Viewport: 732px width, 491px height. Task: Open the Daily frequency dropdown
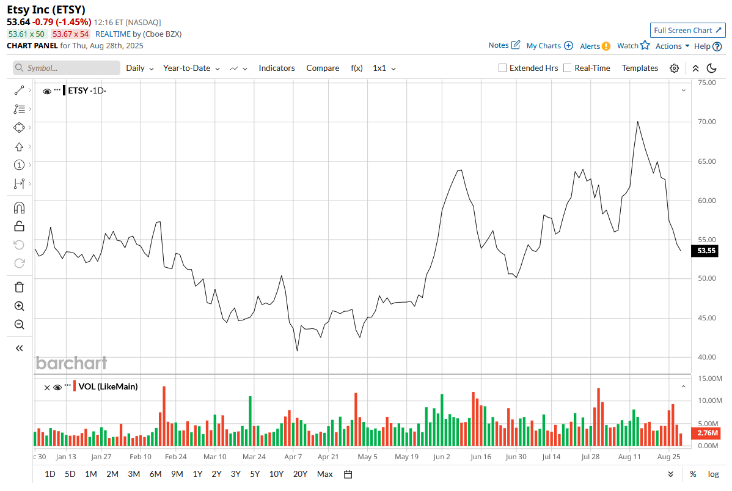(140, 68)
